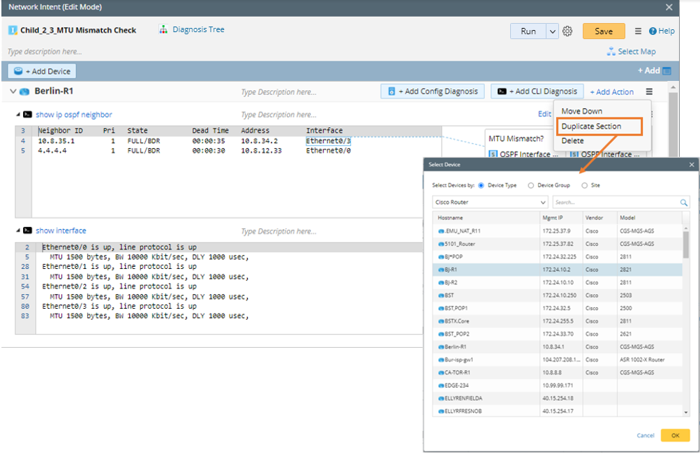Click the intent icon beside Child_2_3_MTU Mismatch Check
Viewport: 700px width, 454px height.
tap(13, 31)
